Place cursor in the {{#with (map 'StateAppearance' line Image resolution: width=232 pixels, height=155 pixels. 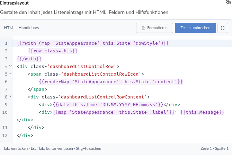93,43
